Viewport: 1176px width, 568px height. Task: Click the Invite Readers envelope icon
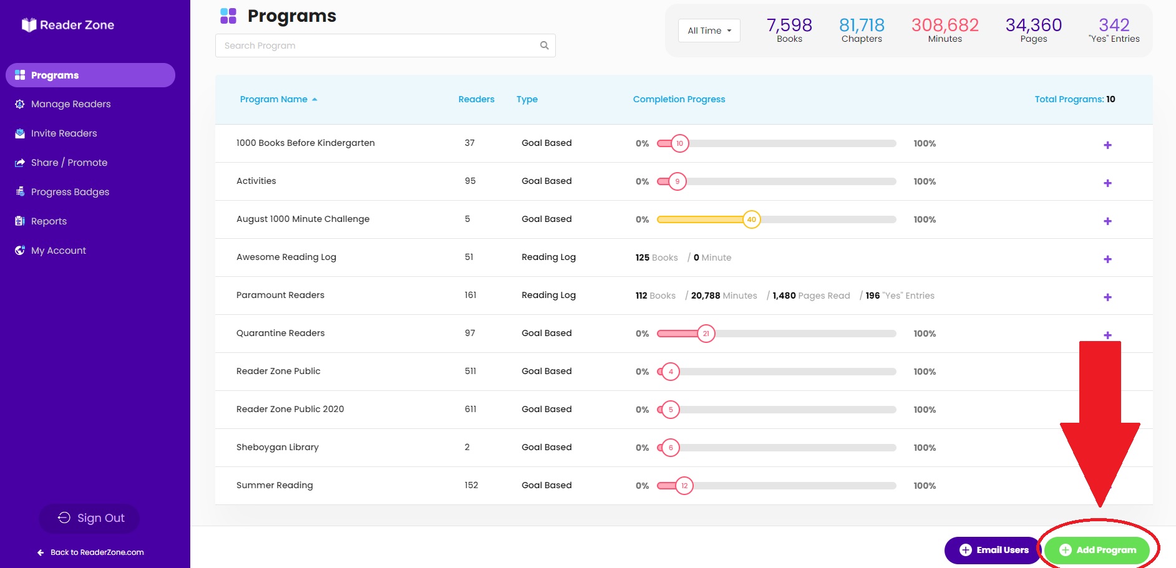tap(20, 133)
